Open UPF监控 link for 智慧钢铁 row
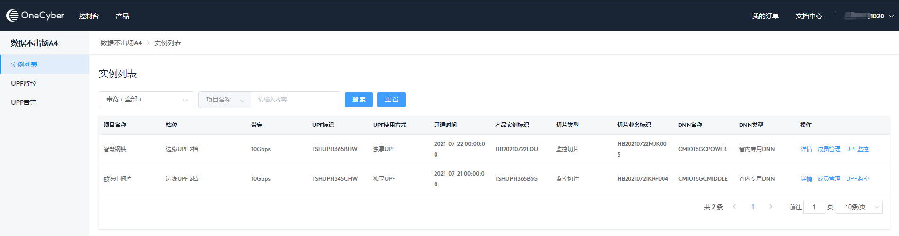The image size is (899, 236). click(x=857, y=149)
